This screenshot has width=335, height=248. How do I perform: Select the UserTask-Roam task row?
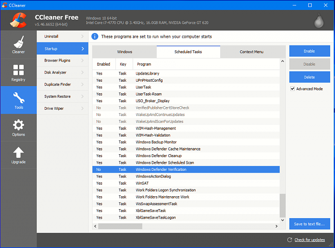[186, 94]
